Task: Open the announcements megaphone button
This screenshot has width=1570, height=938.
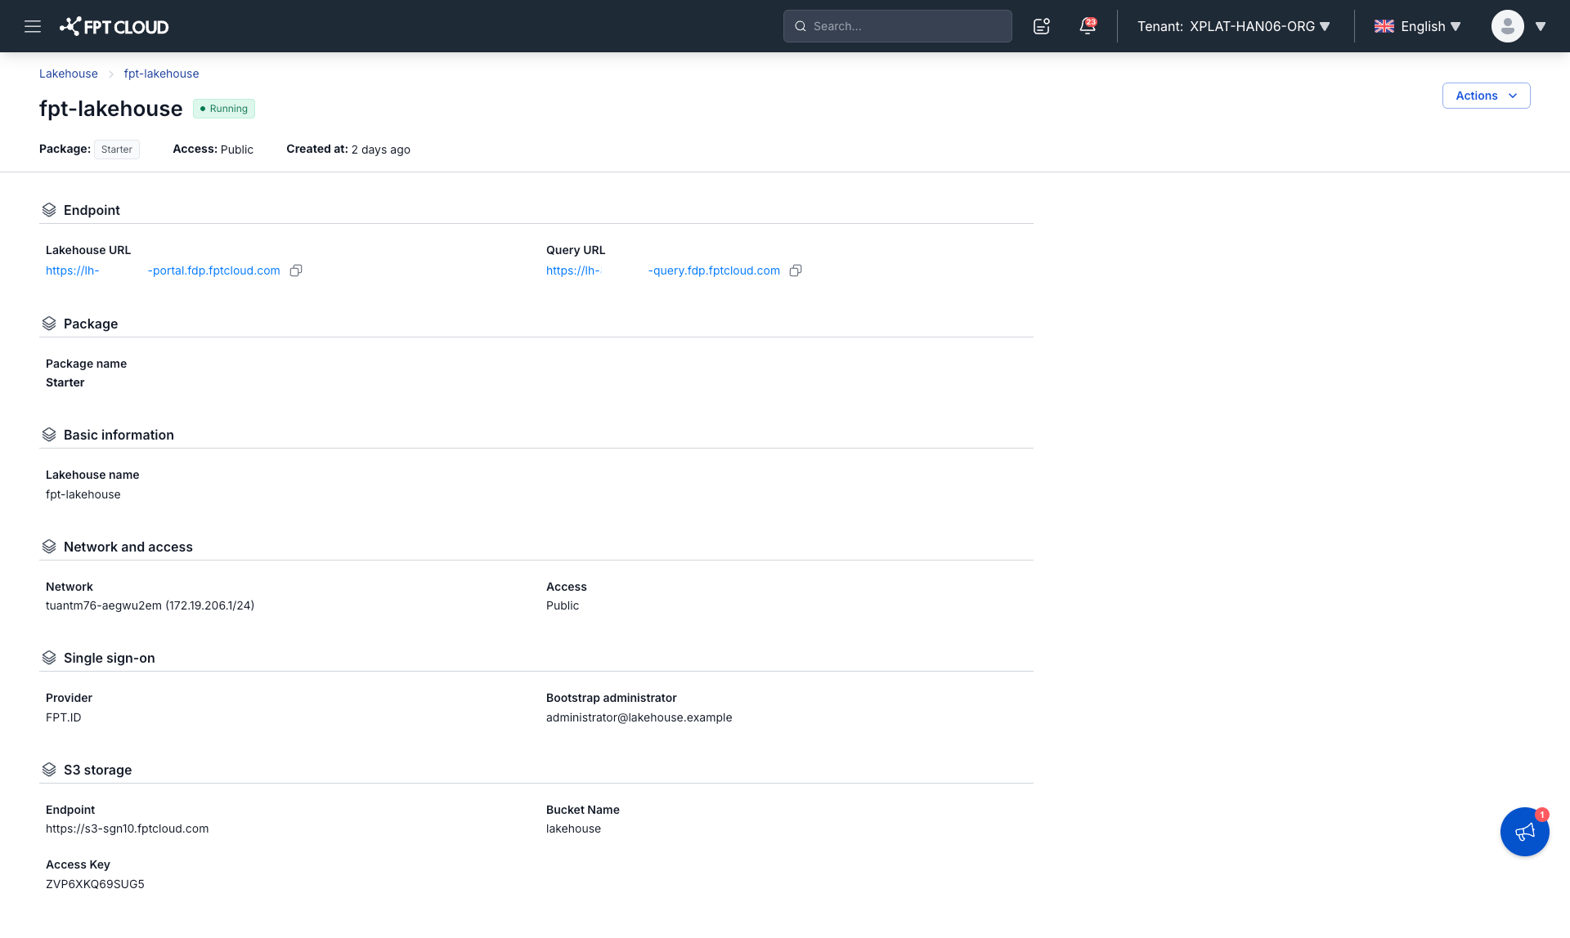Action: pyautogui.click(x=1525, y=832)
